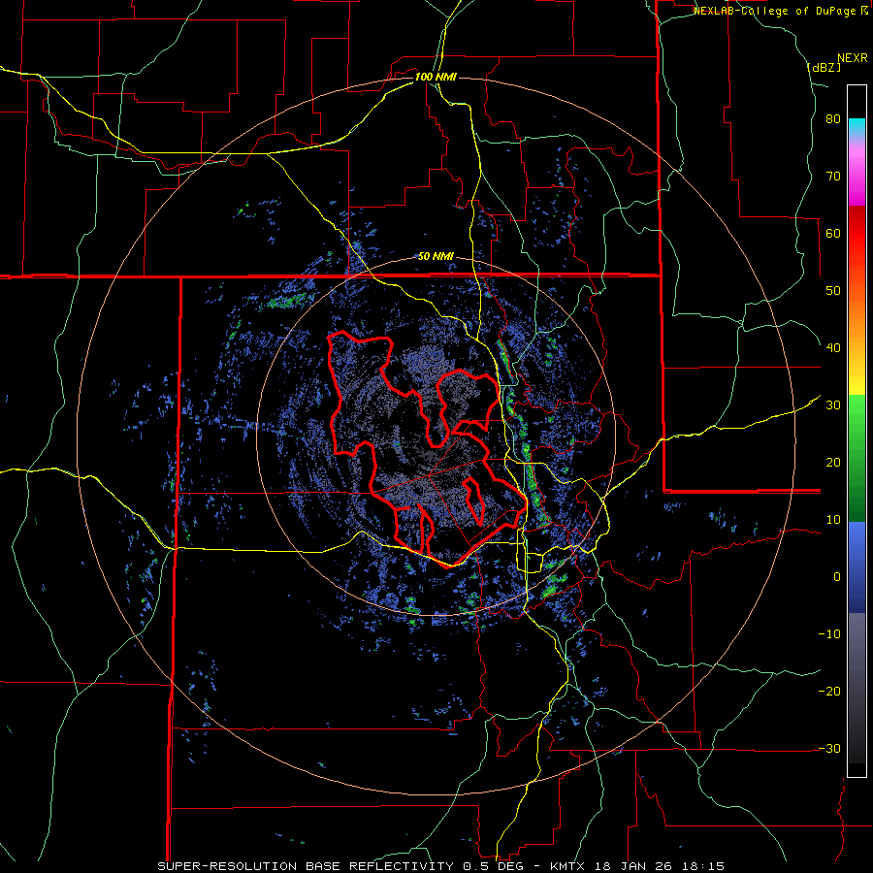Click the 30 dBZ scale value
The height and width of the screenshot is (873, 873).
pyautogui.click(x=833, y=404)
